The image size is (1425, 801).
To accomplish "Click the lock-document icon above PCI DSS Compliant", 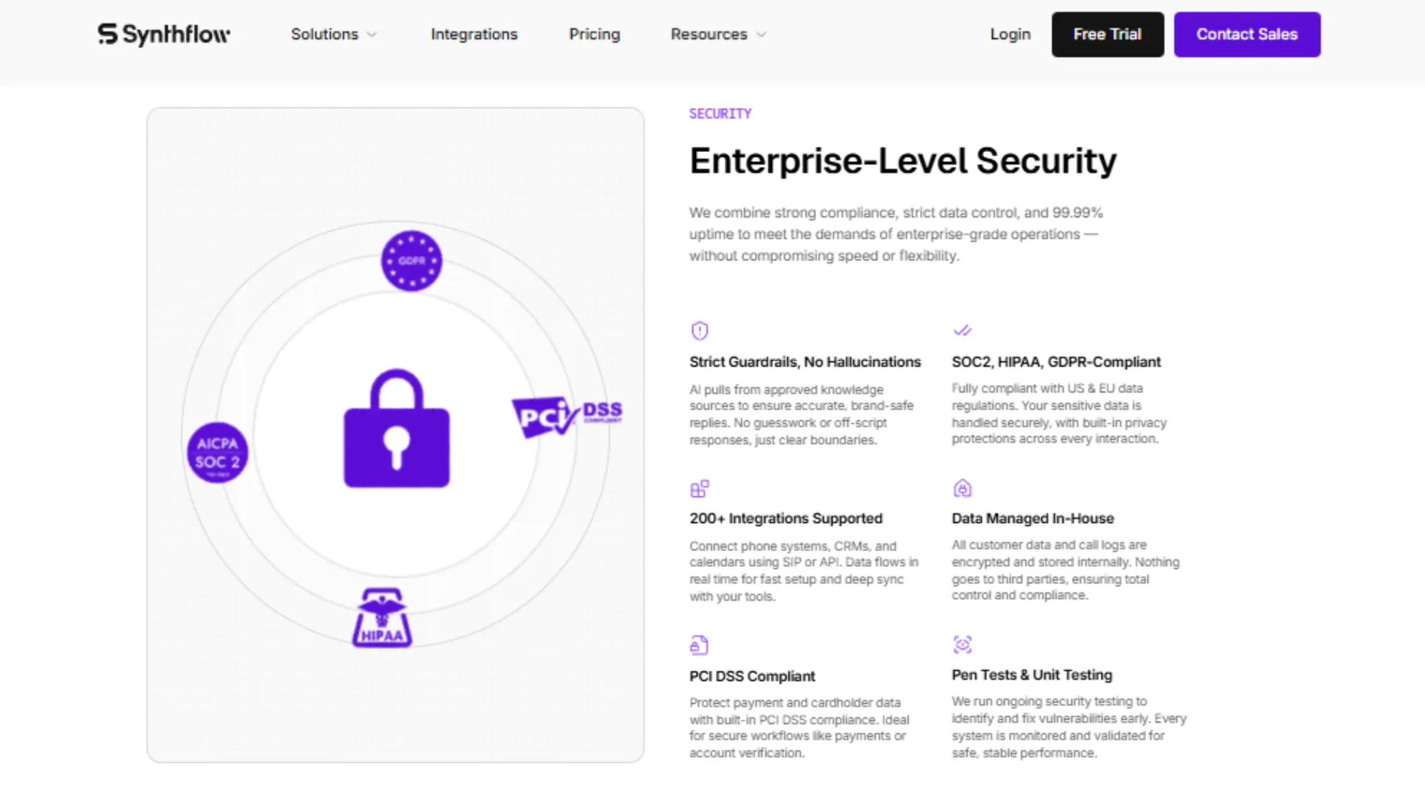I will [698, 644].
